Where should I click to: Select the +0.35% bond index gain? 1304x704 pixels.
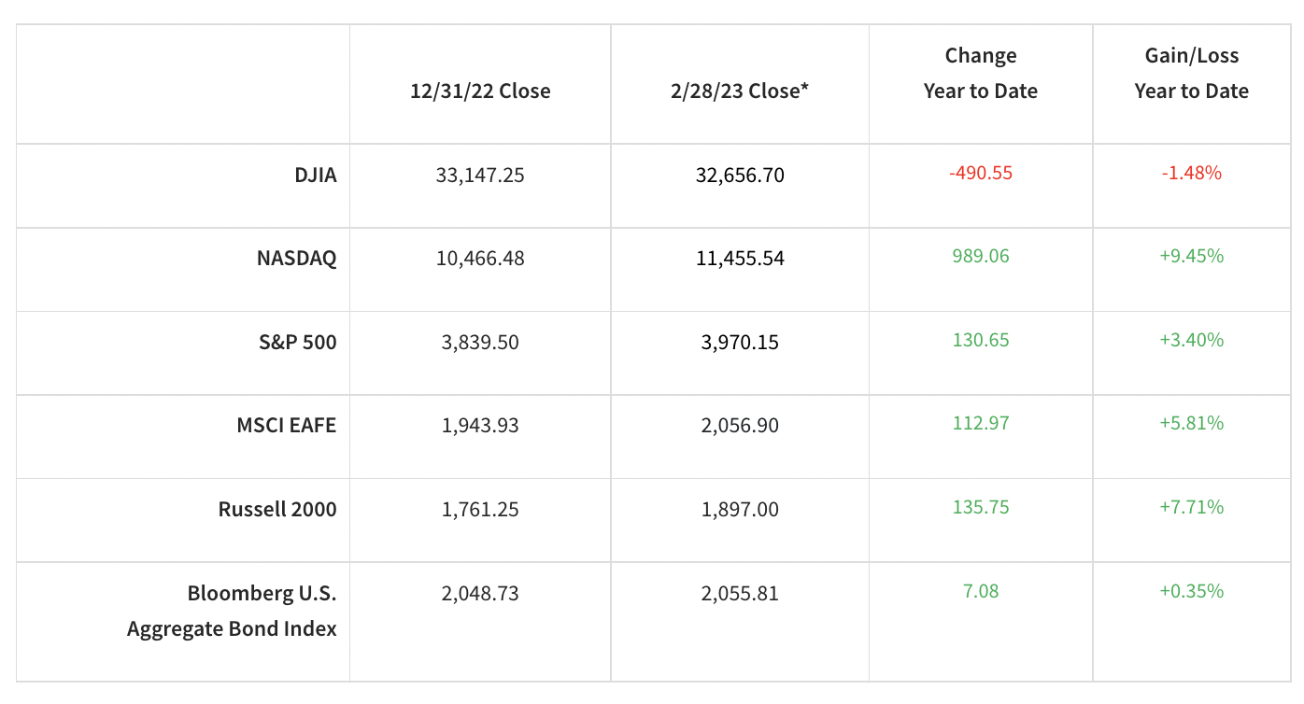(x=1191, y=591)
